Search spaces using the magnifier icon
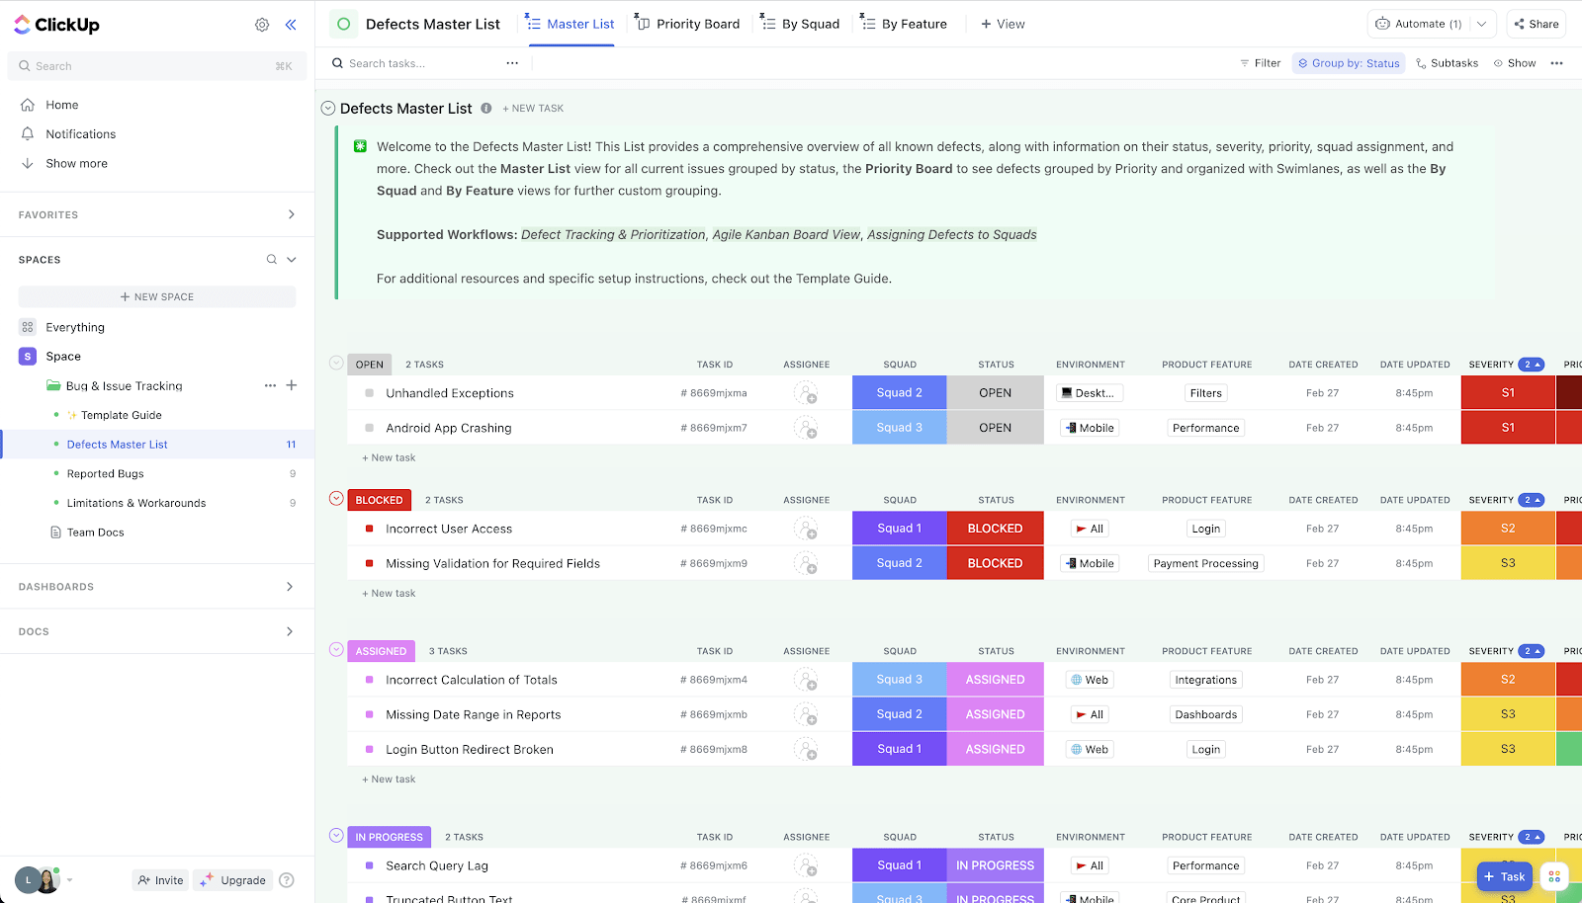 [x=271, y=260]
